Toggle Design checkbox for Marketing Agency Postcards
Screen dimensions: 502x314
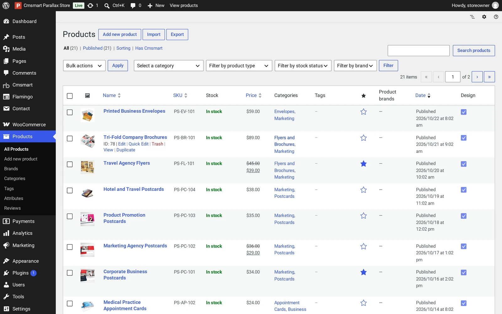(464, 246)
